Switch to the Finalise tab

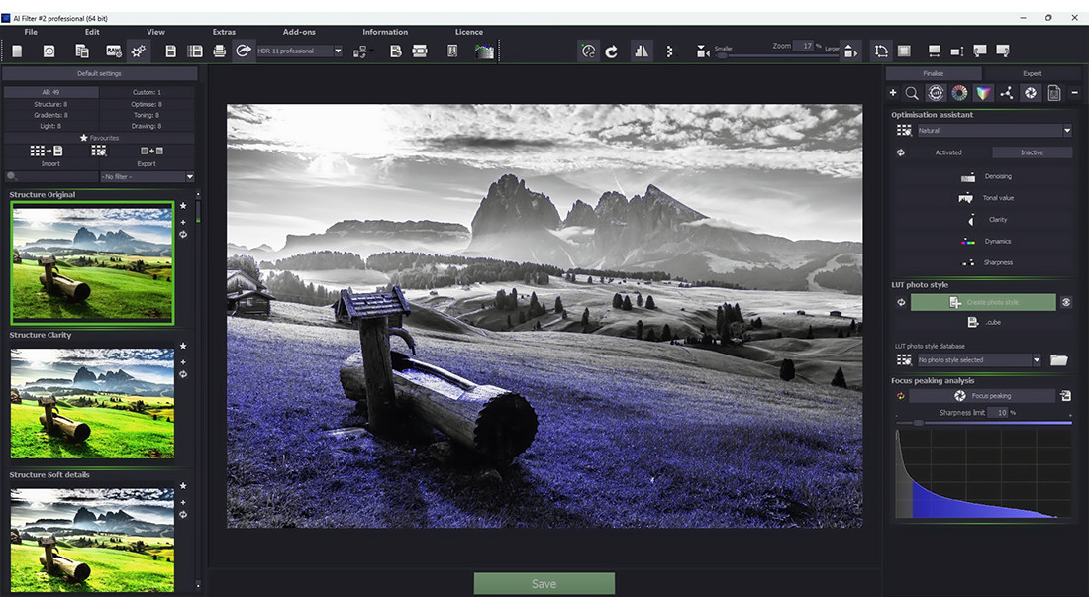pos(932,73)
